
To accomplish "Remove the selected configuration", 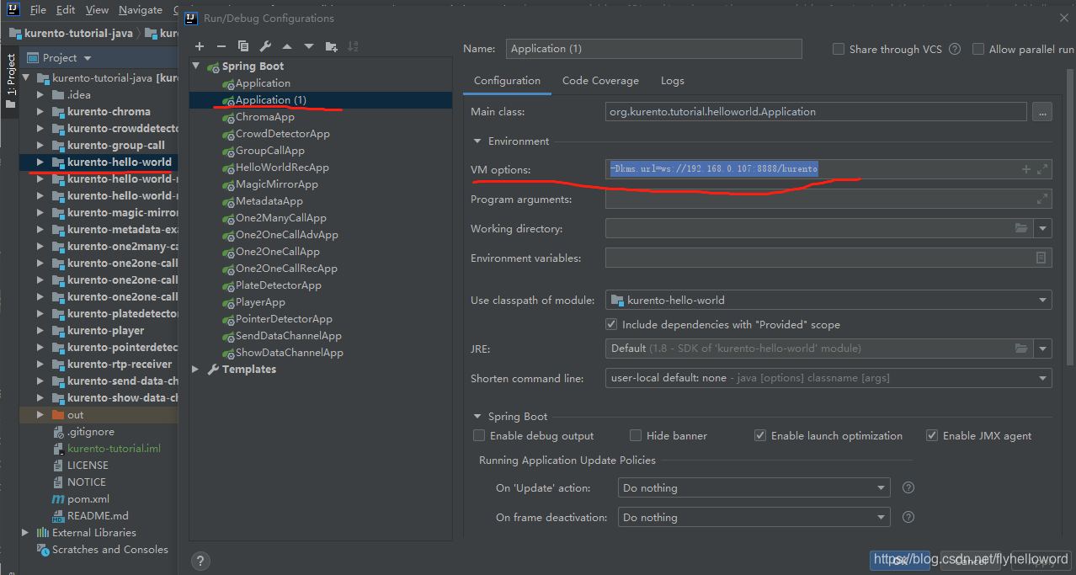I will (x=221, y=46).
